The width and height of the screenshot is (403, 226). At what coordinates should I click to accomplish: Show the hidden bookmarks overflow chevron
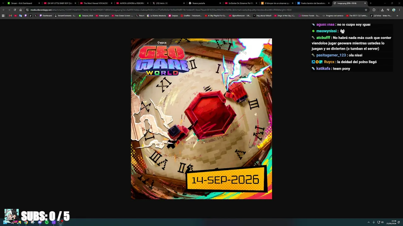(x=397, y=16)
